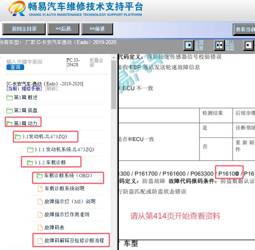Open 故障指示灯作用准则 page

[67, 214]
